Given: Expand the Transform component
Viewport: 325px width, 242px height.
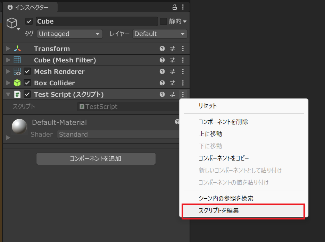Looking at the screenshot, I should (x=8, y=49).
